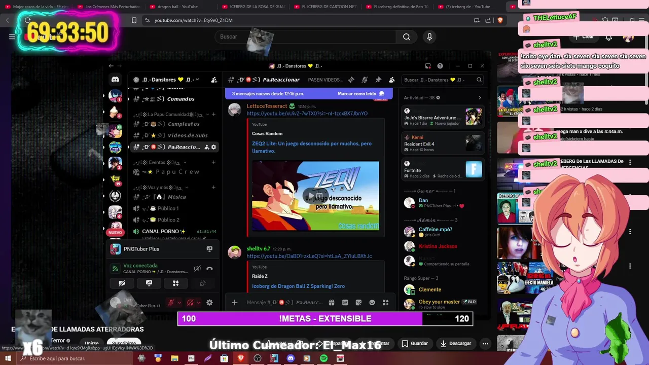Click the Descargar button under YouTube video
The height and width of the screenshot is (365, 649).
pos(455,343)
